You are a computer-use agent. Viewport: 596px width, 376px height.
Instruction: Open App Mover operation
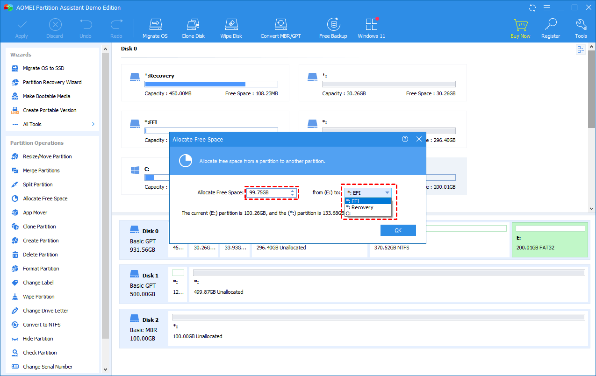(x=35, y=213)
